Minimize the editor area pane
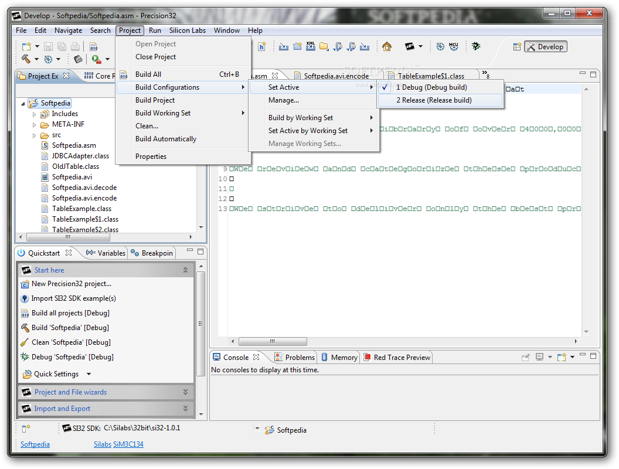 click(583, 73)
